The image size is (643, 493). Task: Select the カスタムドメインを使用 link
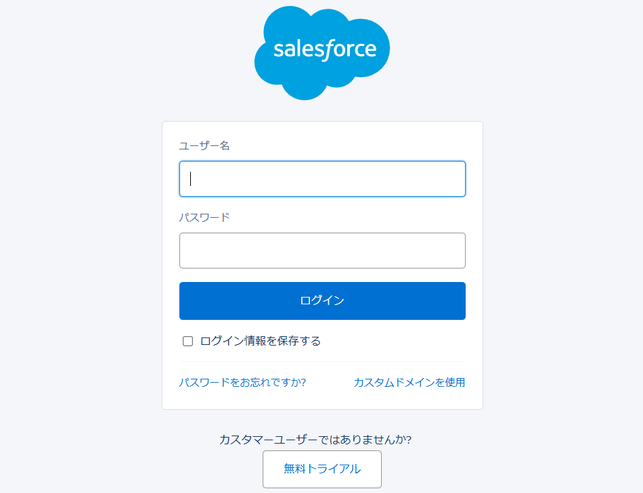click(409, 382)
